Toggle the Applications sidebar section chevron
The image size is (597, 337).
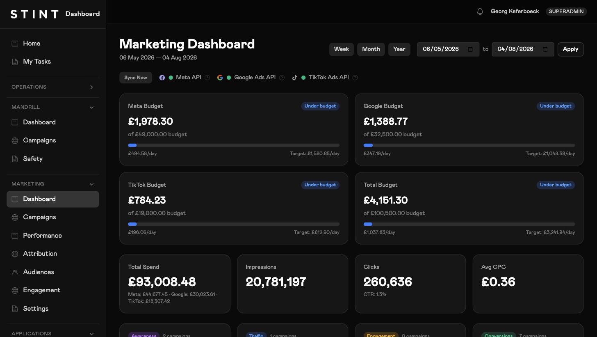pyautogui.click(x=91, y=334)
